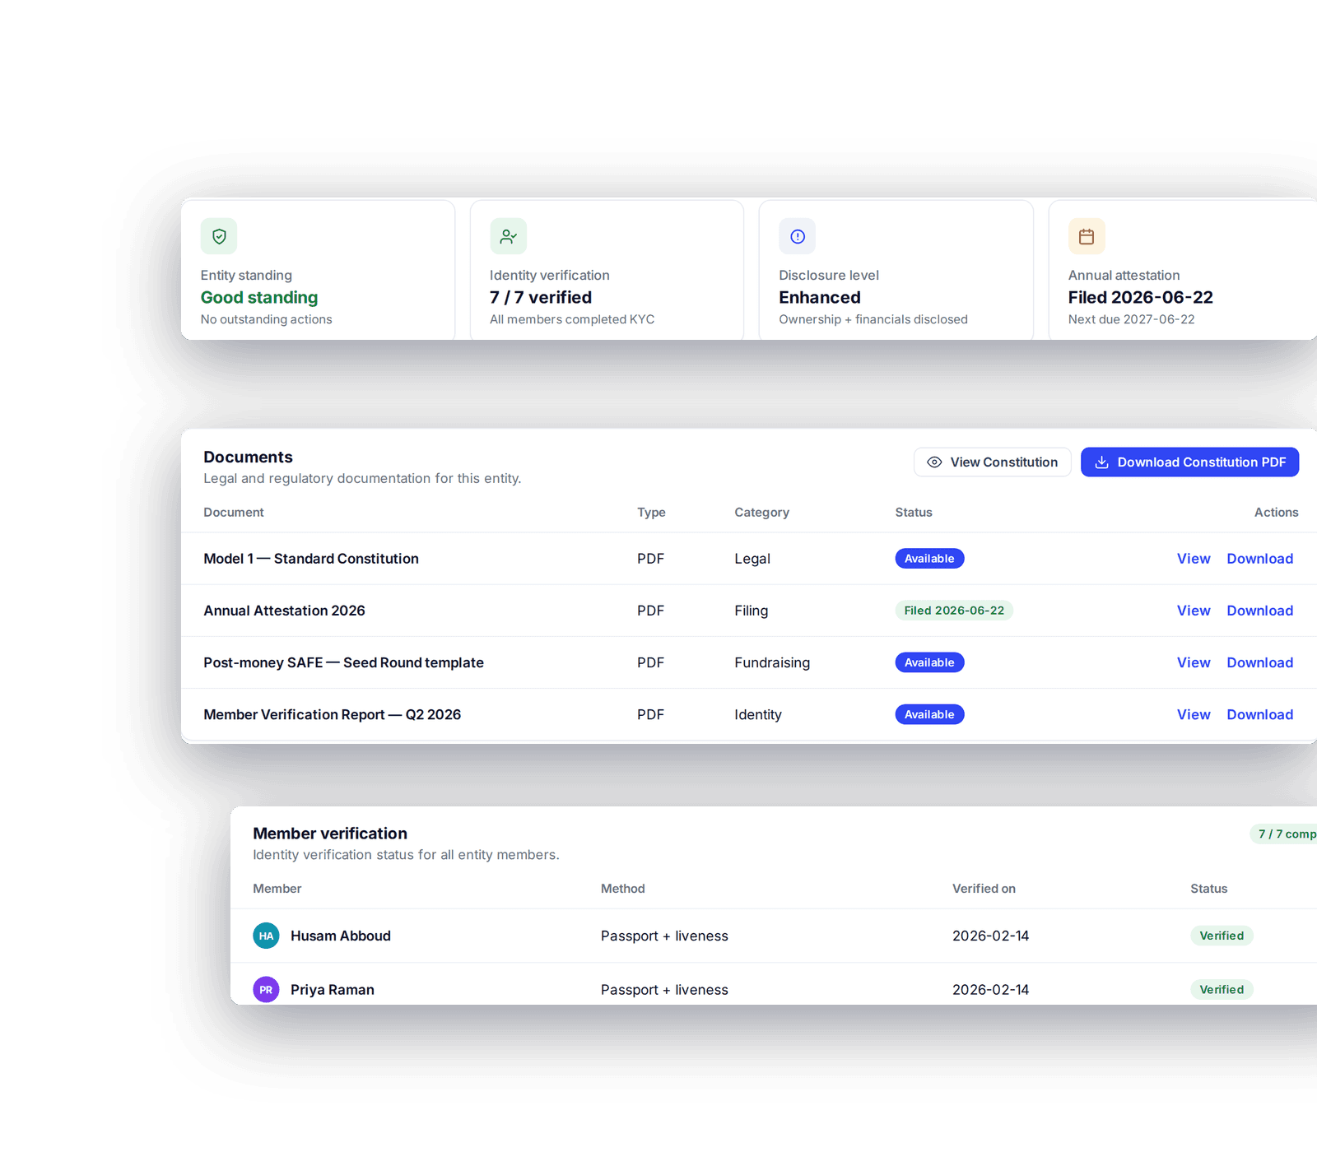Click Download Constitution PDF button
1317x1152 pixels.
1189,462
